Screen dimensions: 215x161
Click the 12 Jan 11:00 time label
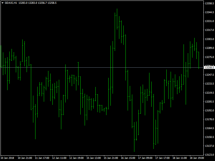click(59, 158)
